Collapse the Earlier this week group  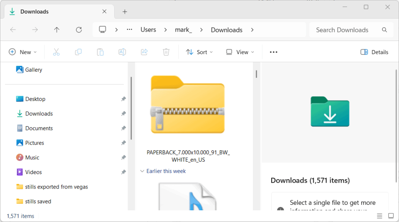[x=142, y=171]
